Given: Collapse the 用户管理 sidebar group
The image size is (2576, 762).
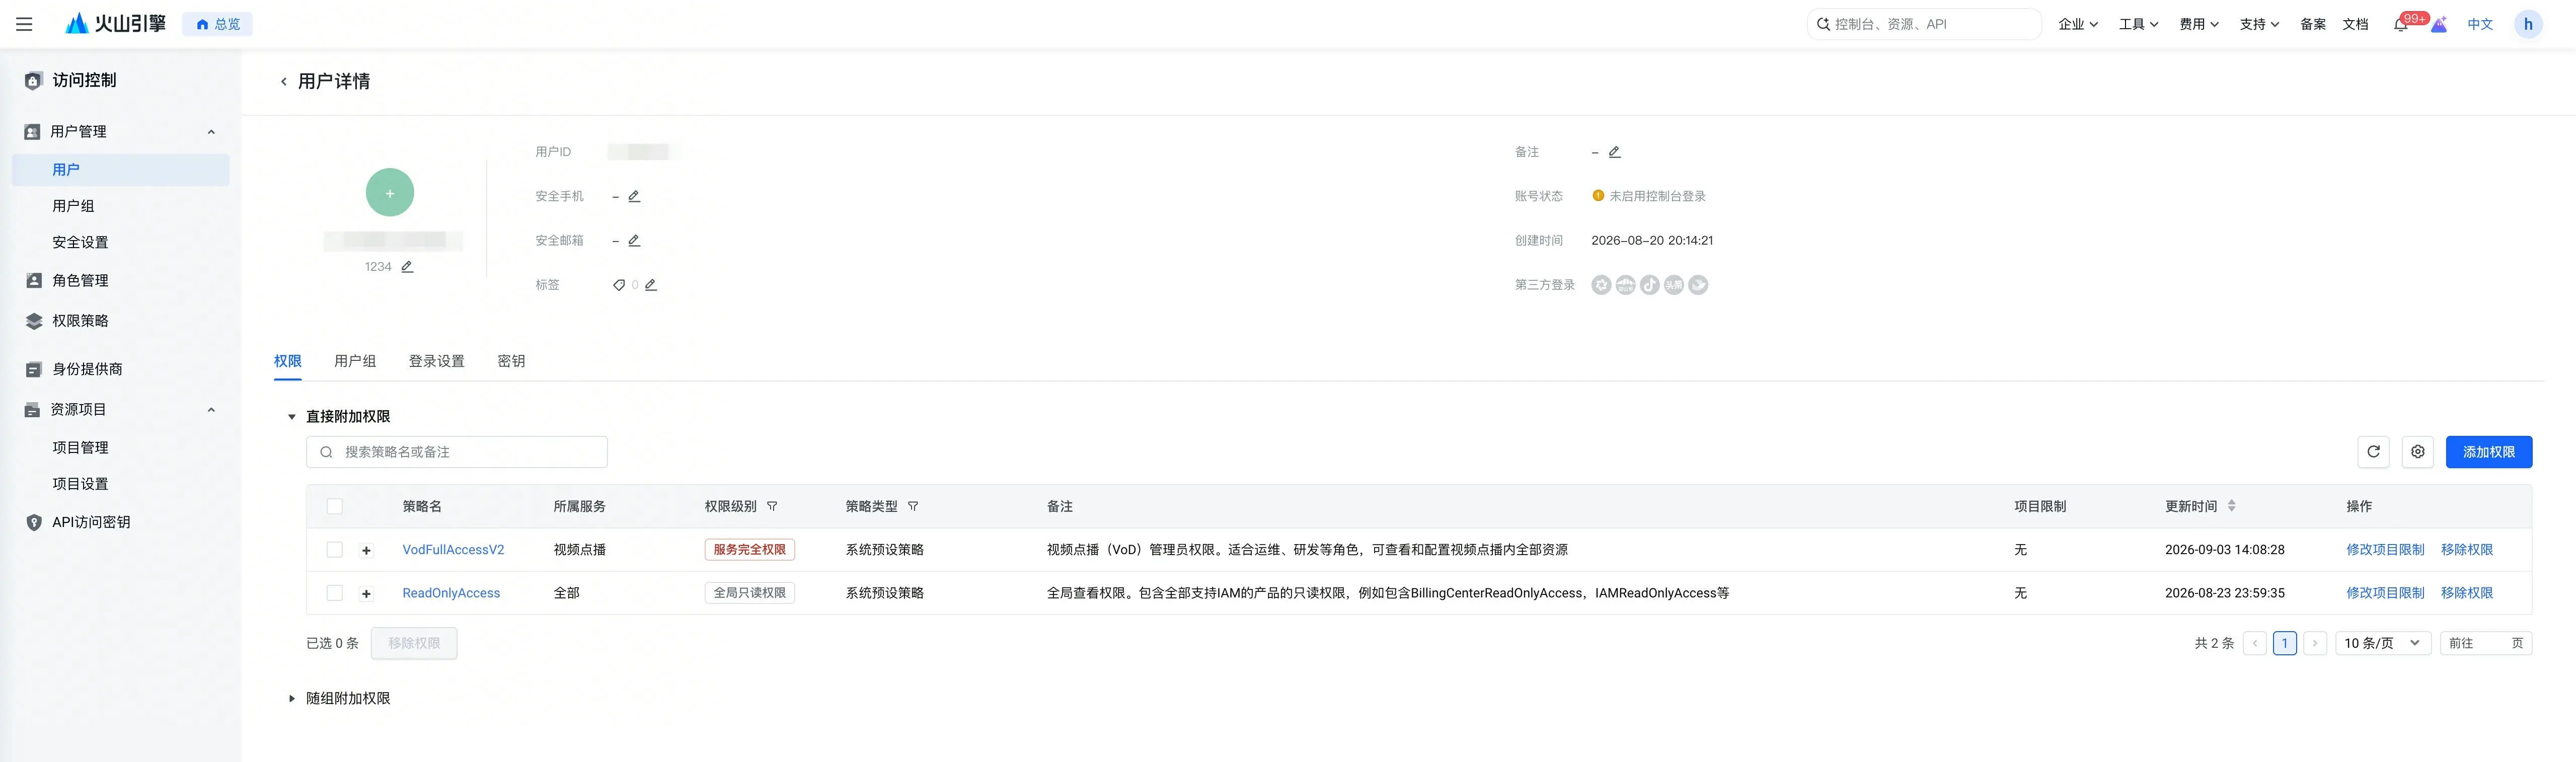Looking at the screenshot, I should coord(211,132).
